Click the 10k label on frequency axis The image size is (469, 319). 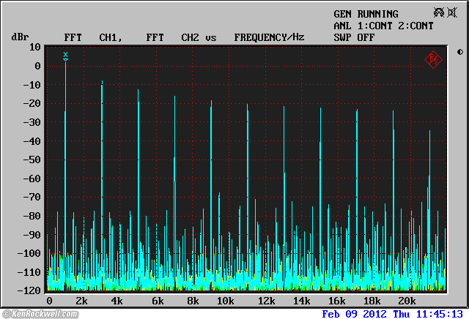226,301
